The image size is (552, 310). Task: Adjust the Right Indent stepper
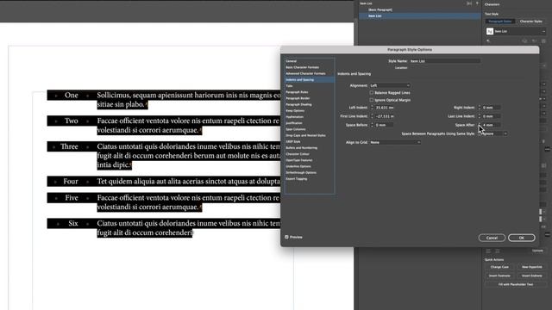pyautogui.click(x=480, y=108)
